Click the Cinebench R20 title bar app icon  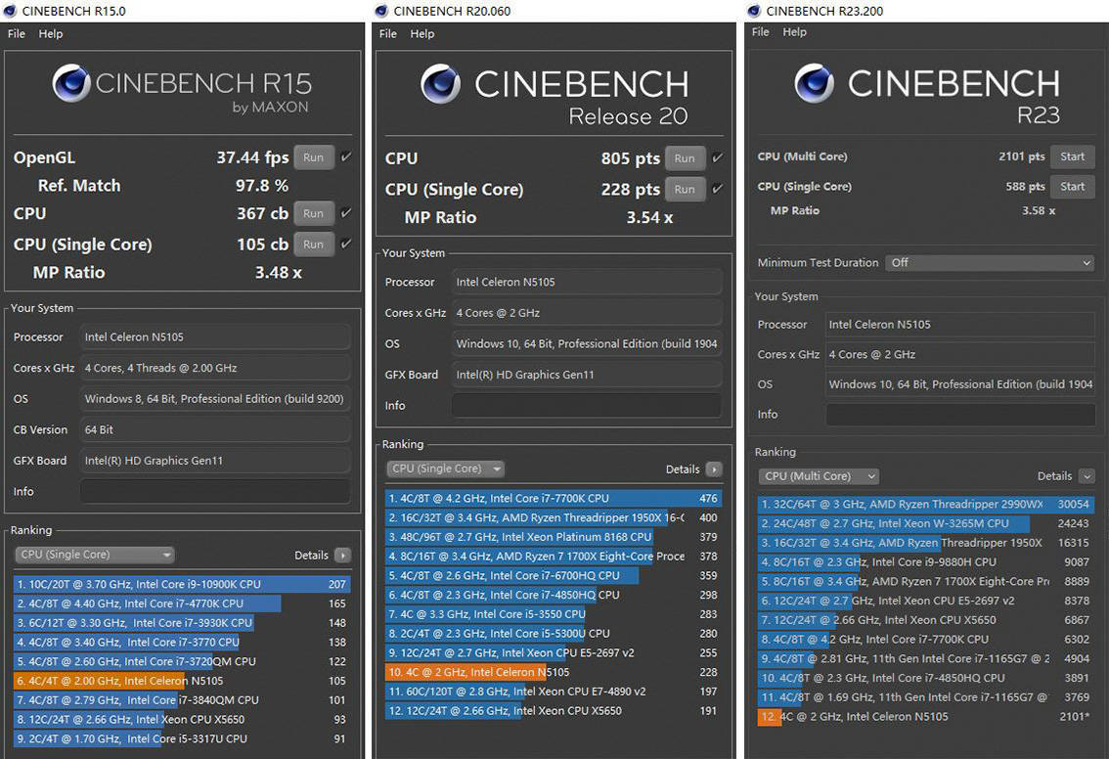(381, 11)
